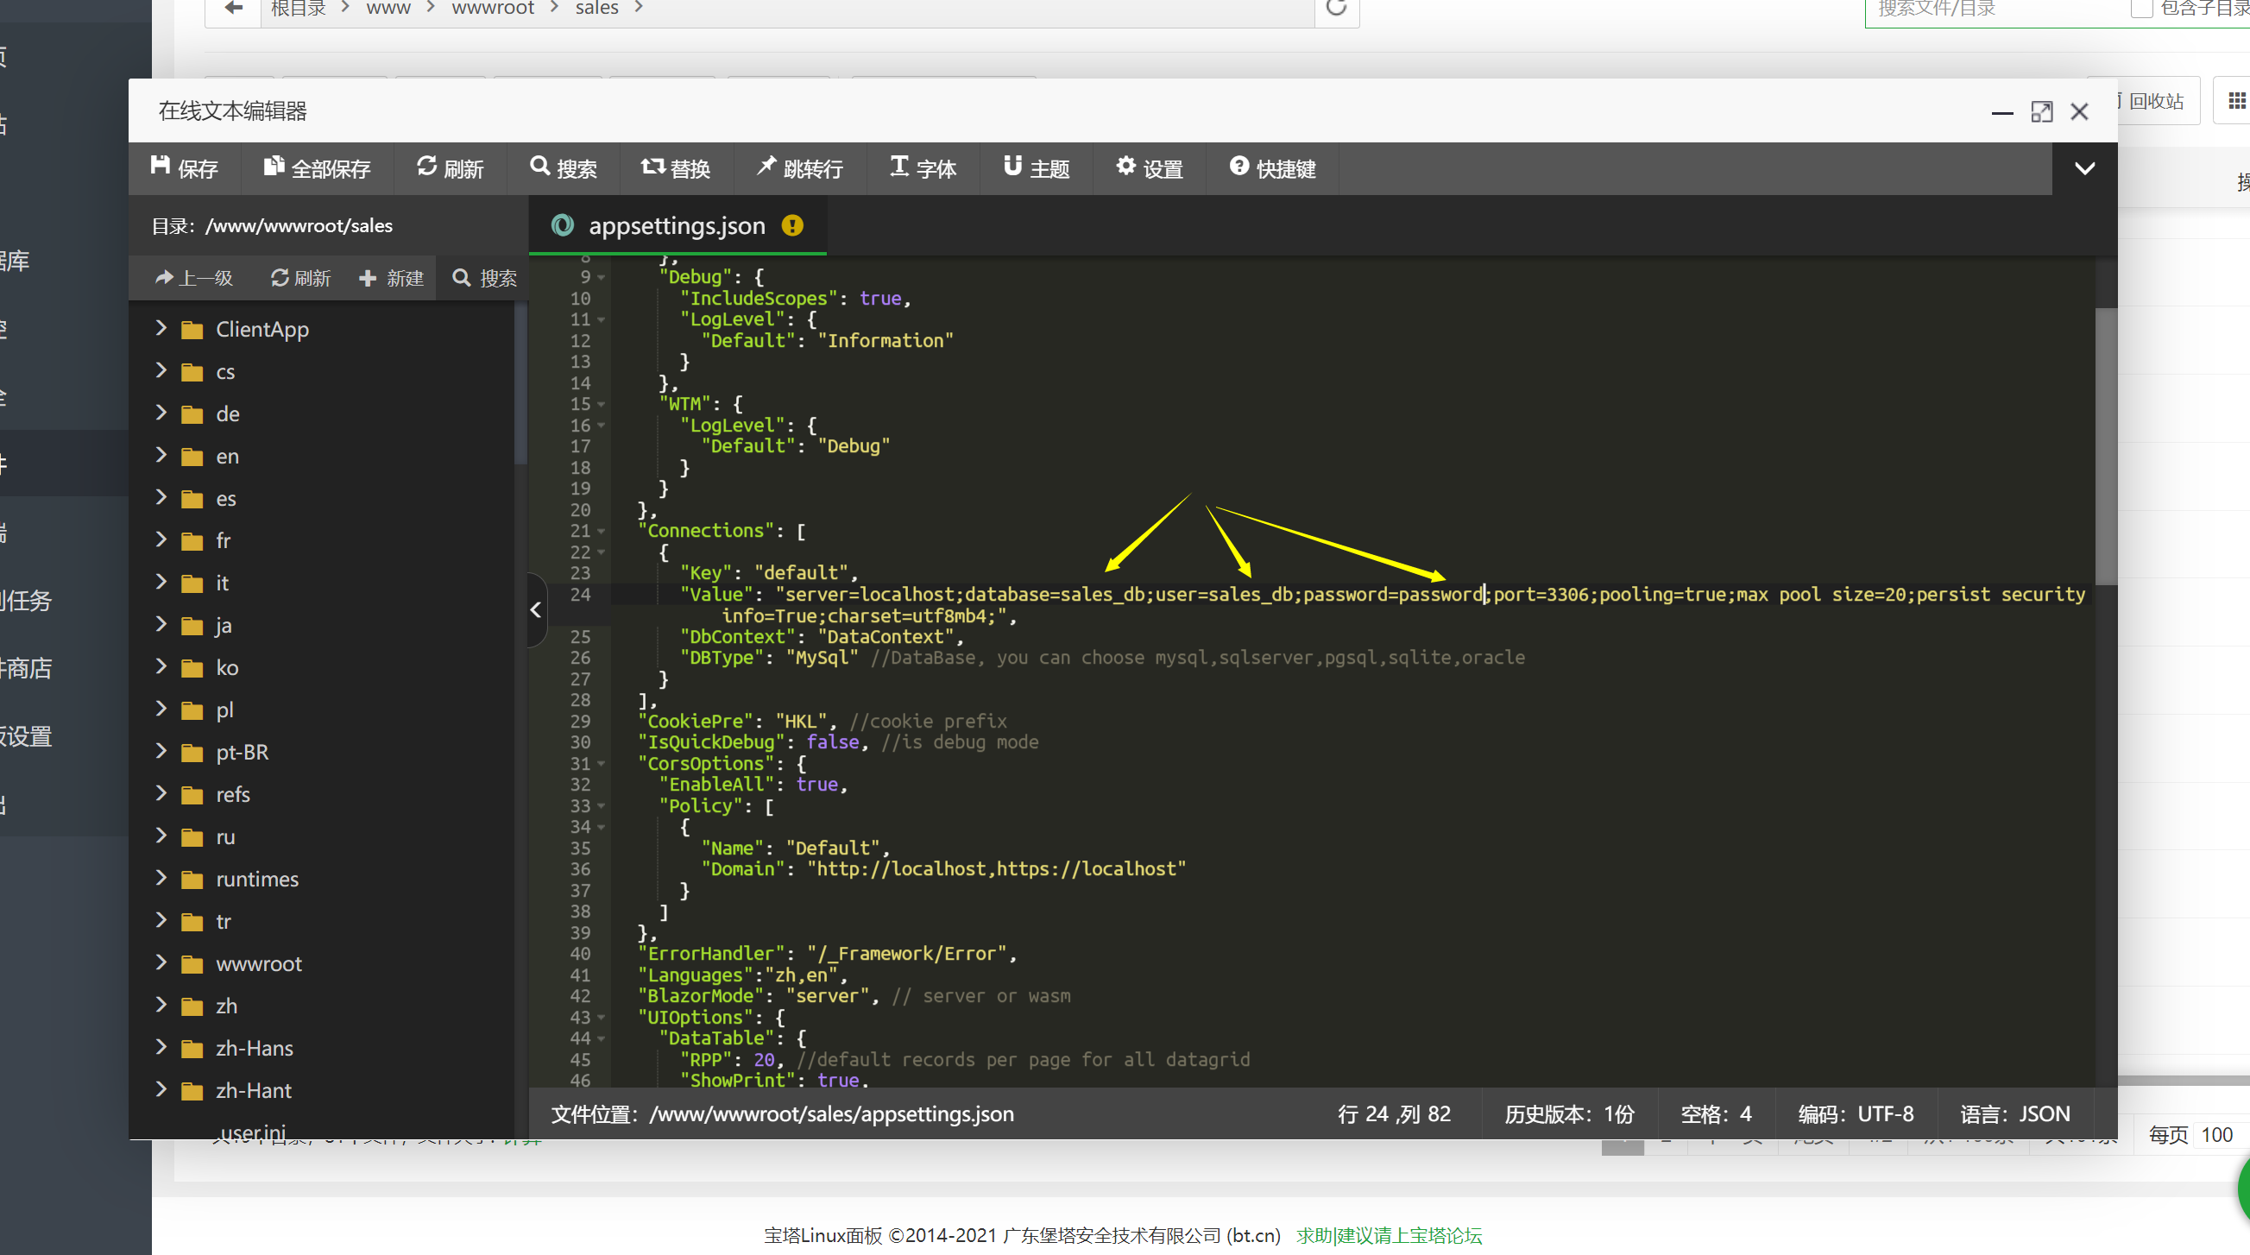2250x1255 pixels.
Task: Toggle the include subdirectories checkbox
Action: pos(2140,9)
